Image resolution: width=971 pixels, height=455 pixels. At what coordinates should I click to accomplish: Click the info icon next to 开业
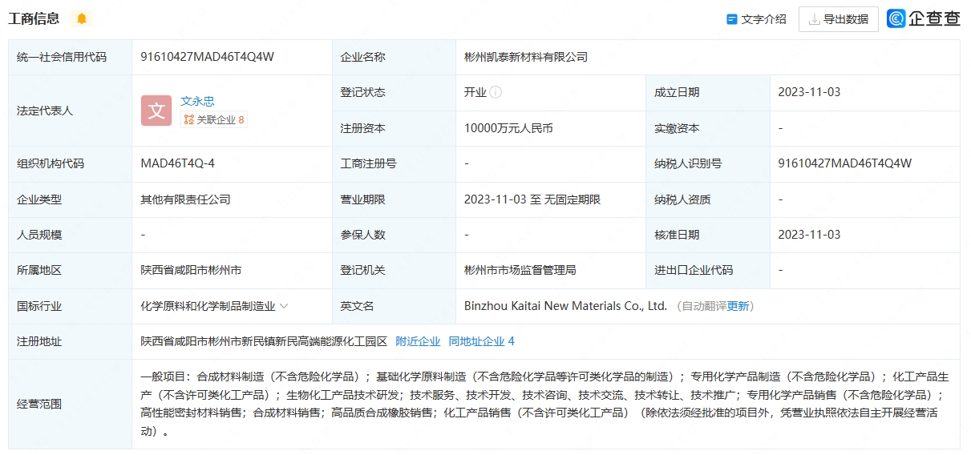point(496,92)
